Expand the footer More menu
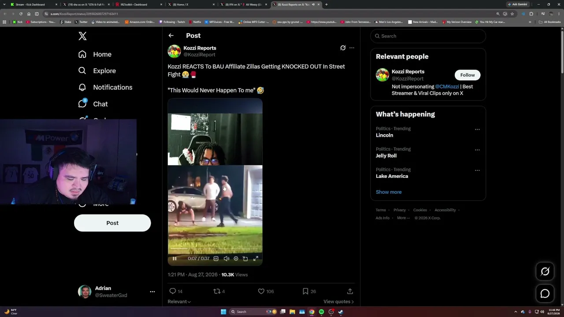564x317 pixels. tap(403, 218)
